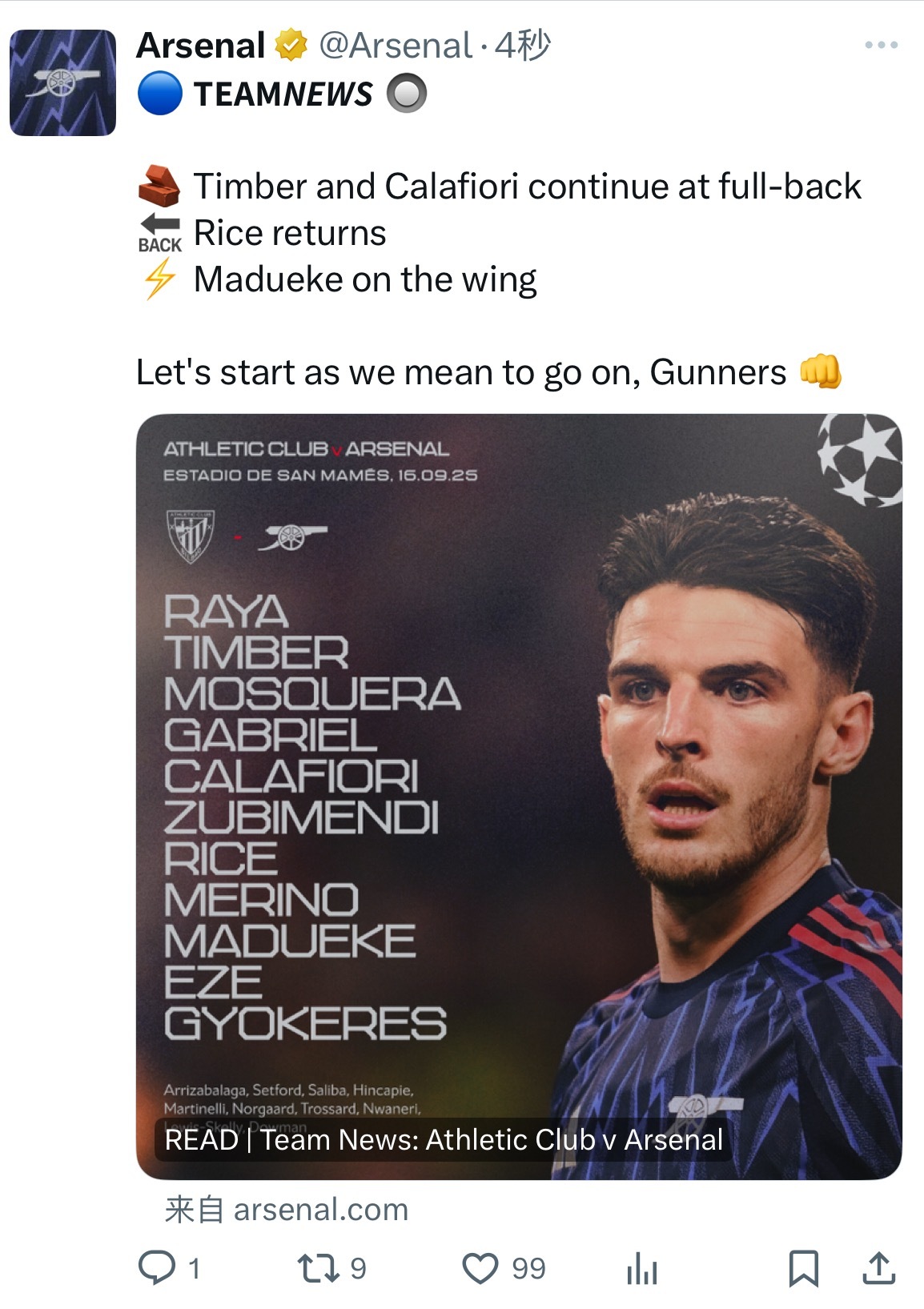Bookmark this tweet
The image size is (924, 1309).
[803, 1269]
